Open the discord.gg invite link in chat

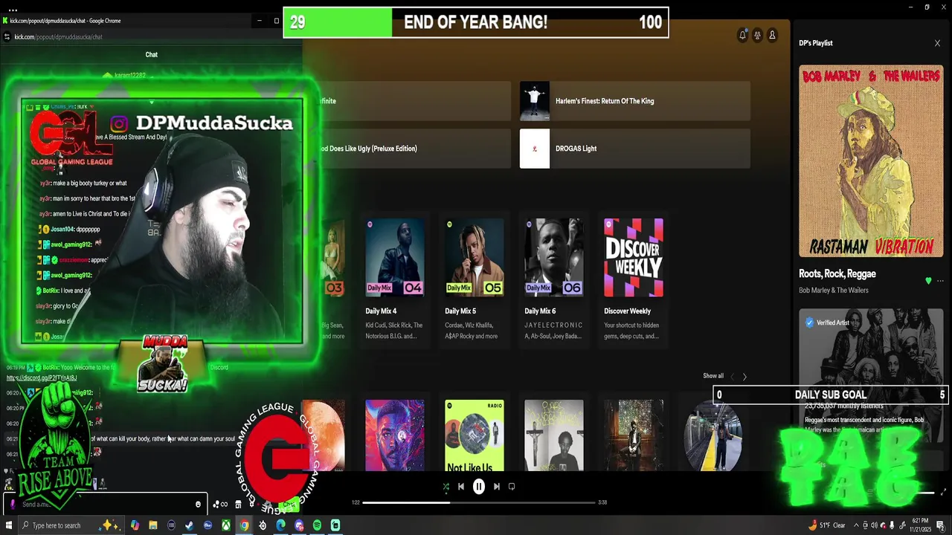click(x=42, y=377)
